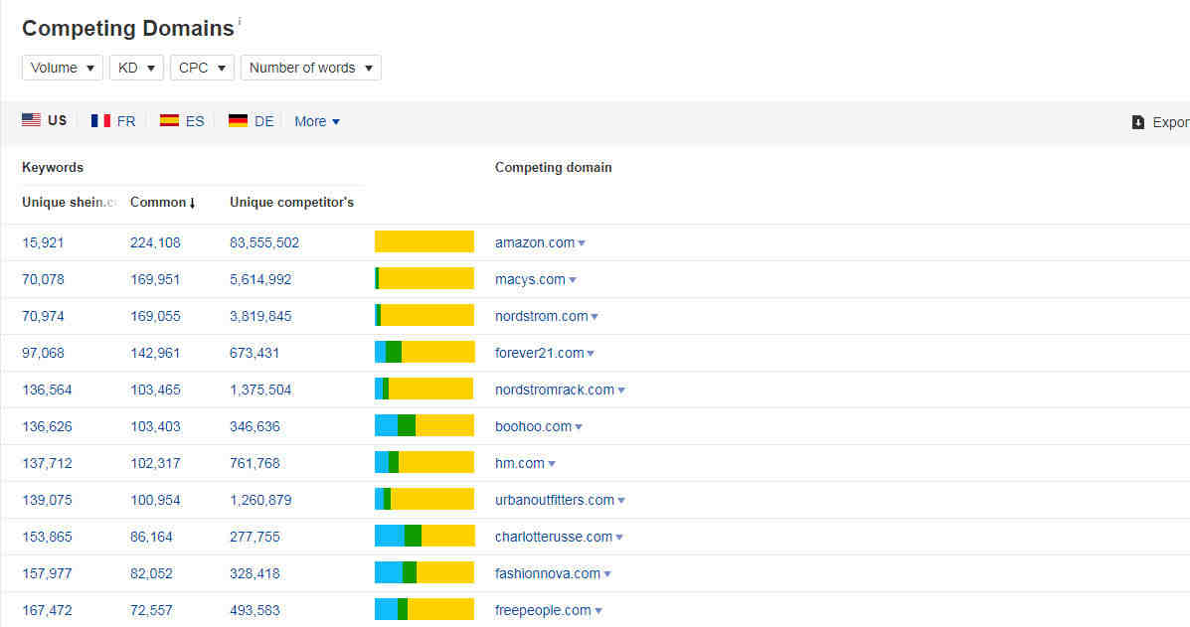1190x627 pixels.
Task: Open the freepeople.com domain link
Action: (x=543, y=610)
